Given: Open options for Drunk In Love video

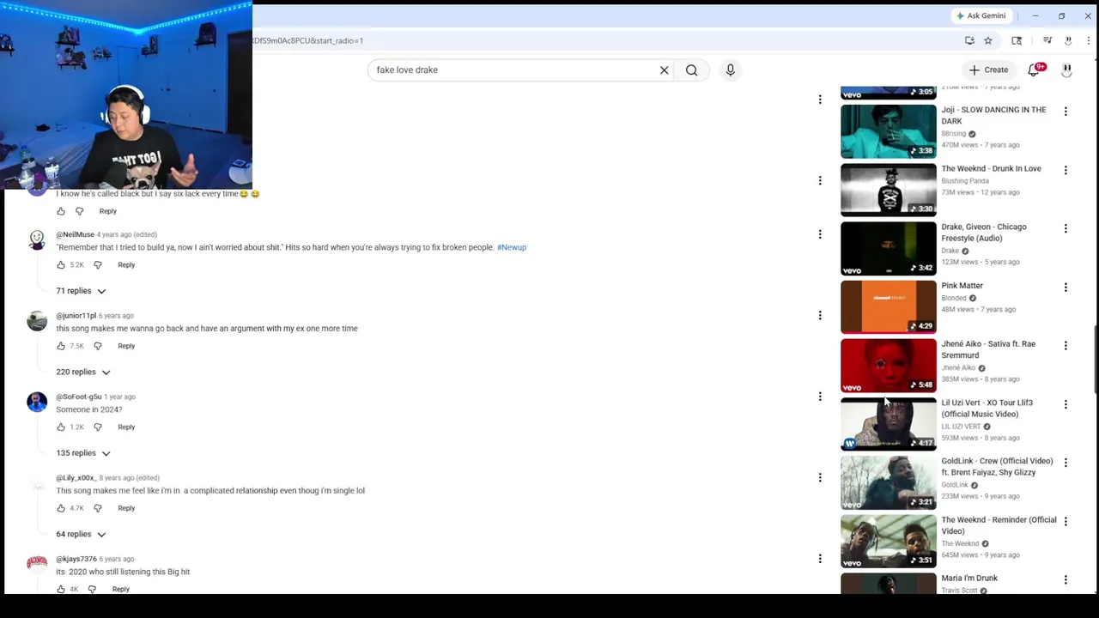Looking at the screenshot, I should click(x=1066, y=170).
